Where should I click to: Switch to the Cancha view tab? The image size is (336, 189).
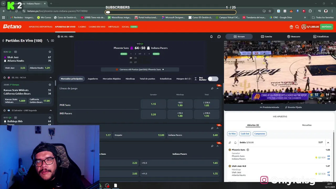pos(266,36)
